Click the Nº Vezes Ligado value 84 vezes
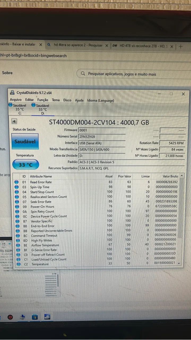 [172, 149]
